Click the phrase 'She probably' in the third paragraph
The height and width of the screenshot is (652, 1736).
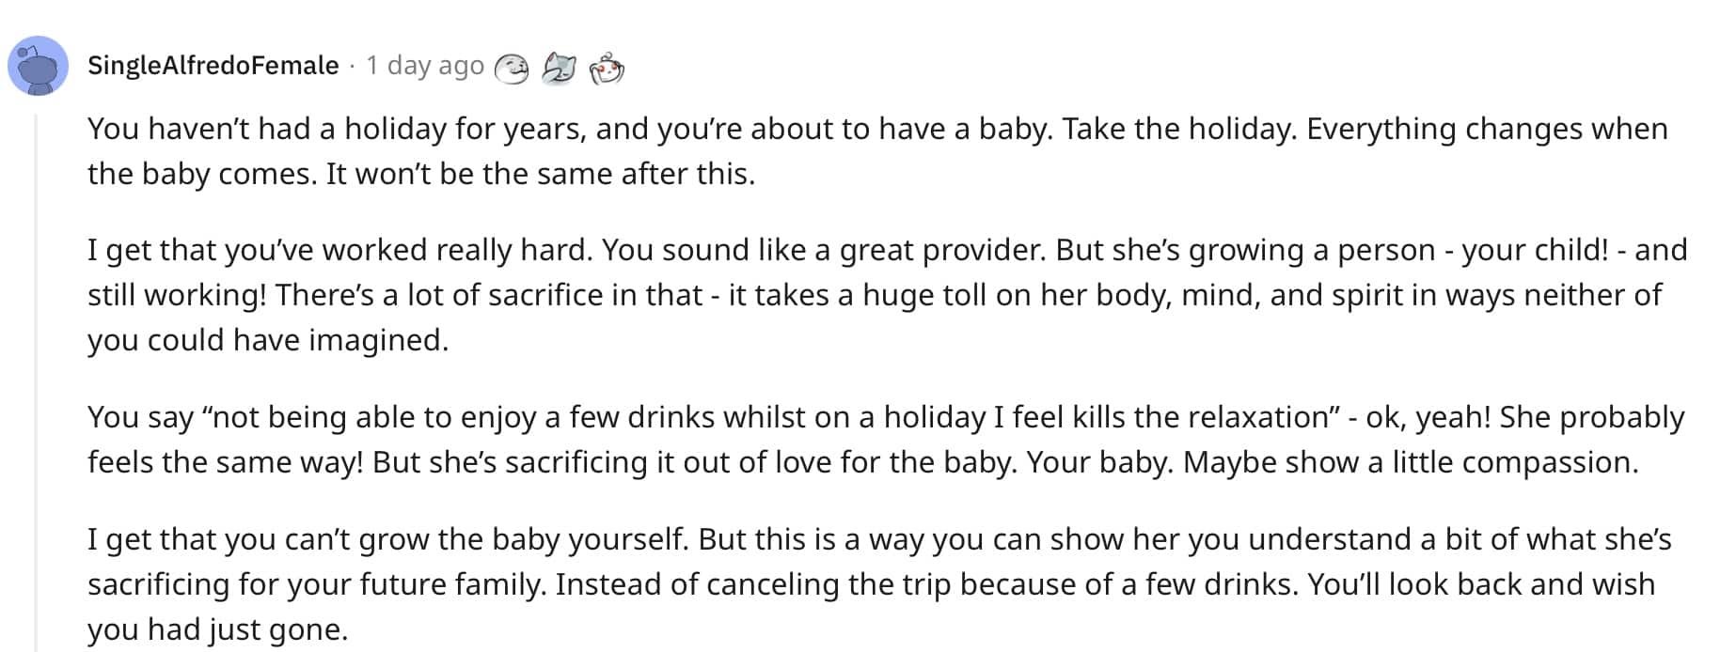pos(1592,417)
